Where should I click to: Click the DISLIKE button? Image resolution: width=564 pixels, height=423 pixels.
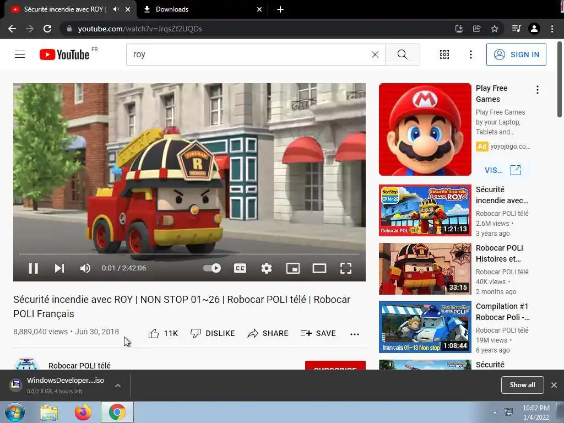213,333
